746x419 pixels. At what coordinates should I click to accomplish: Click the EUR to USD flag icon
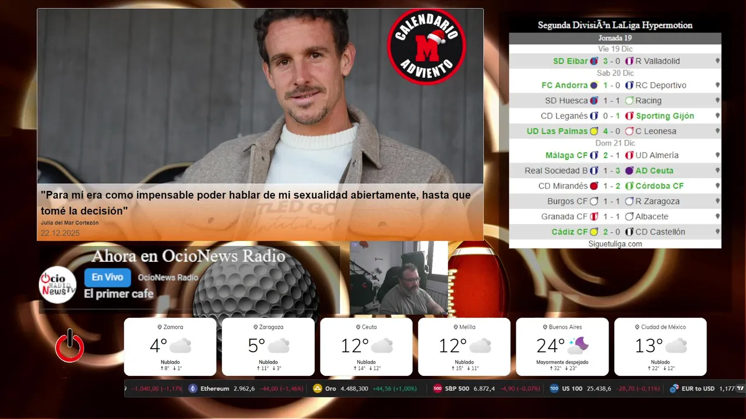click(x=674, y=389)
